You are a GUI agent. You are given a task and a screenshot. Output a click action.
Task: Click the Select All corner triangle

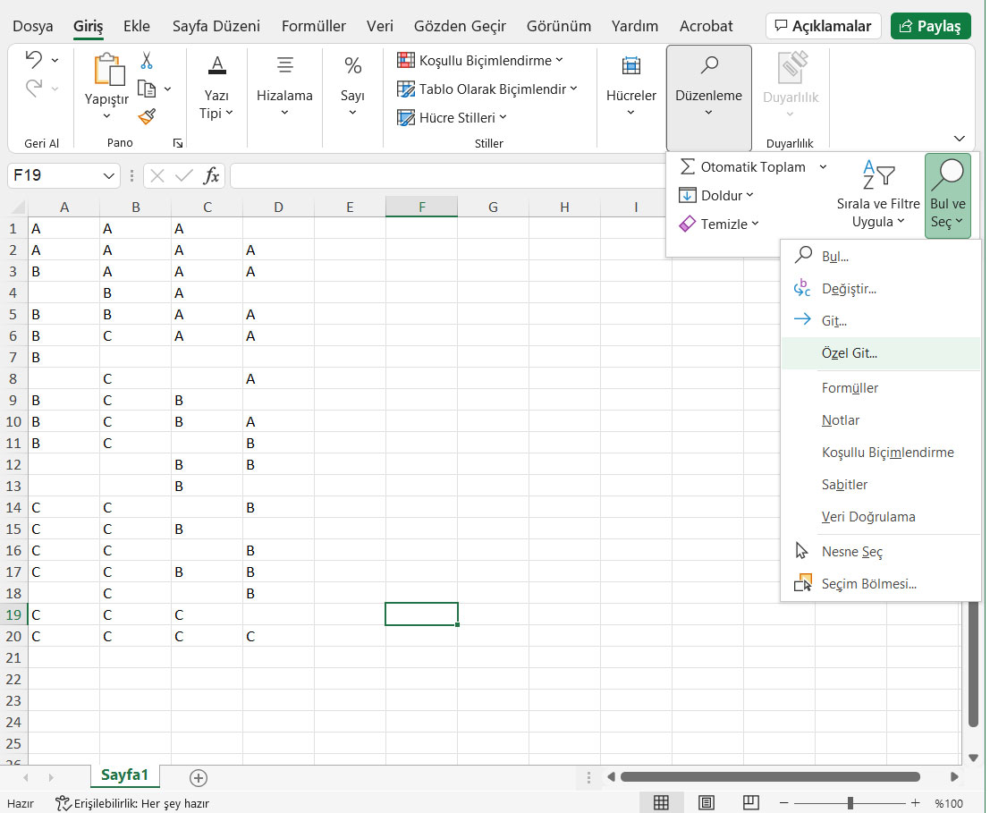18,207
